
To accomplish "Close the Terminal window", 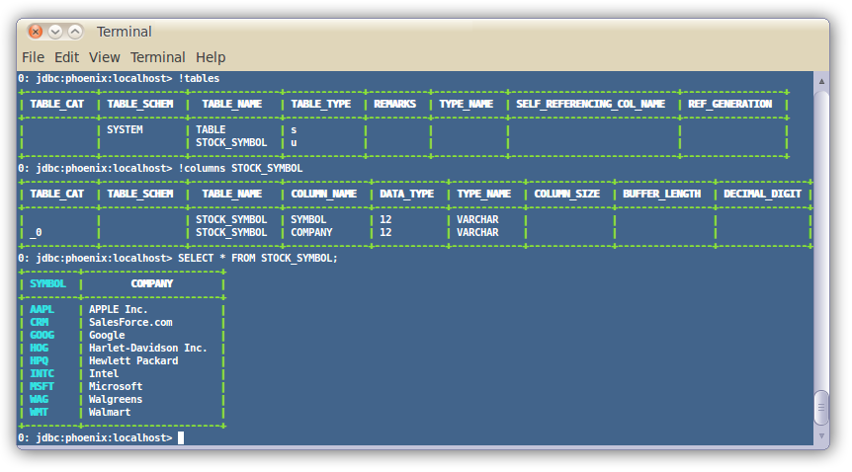I will 36,32.
